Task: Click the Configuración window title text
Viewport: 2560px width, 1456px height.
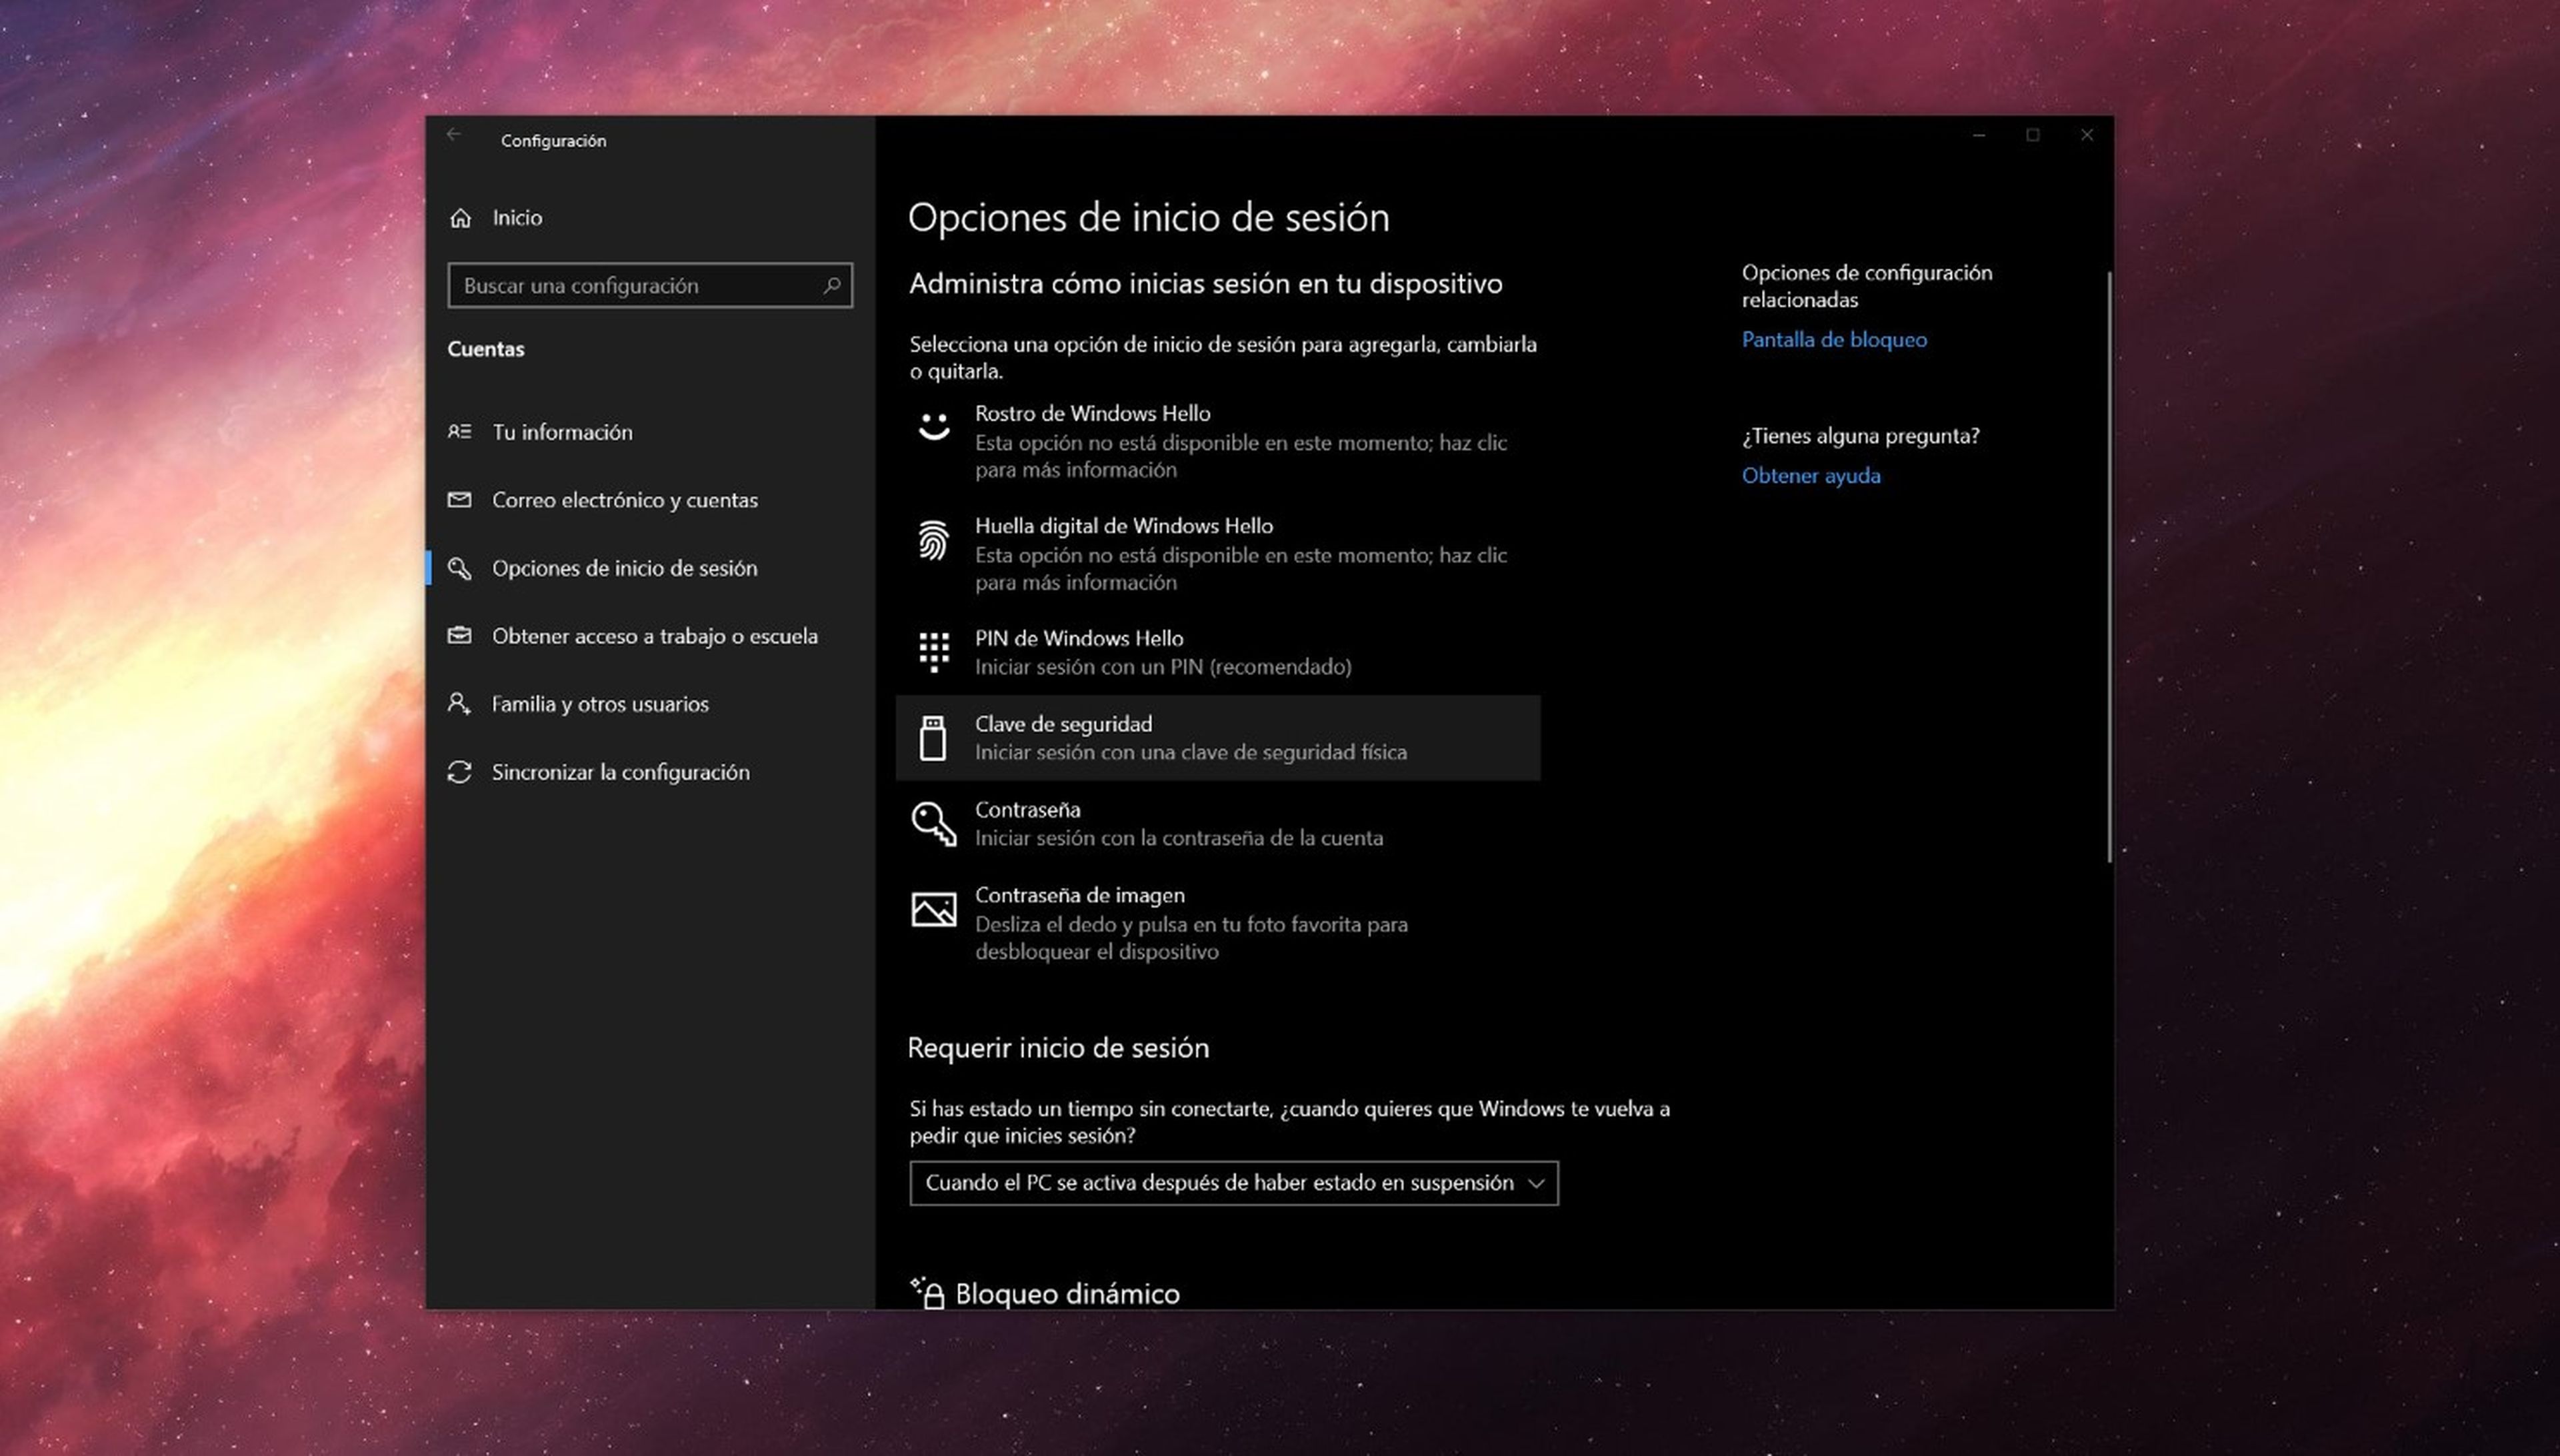Action: coord(553,141)
